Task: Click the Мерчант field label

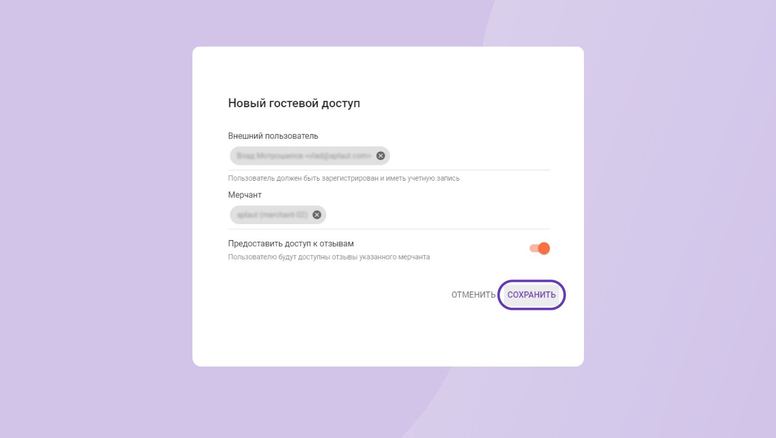Action: click(244, 195)
